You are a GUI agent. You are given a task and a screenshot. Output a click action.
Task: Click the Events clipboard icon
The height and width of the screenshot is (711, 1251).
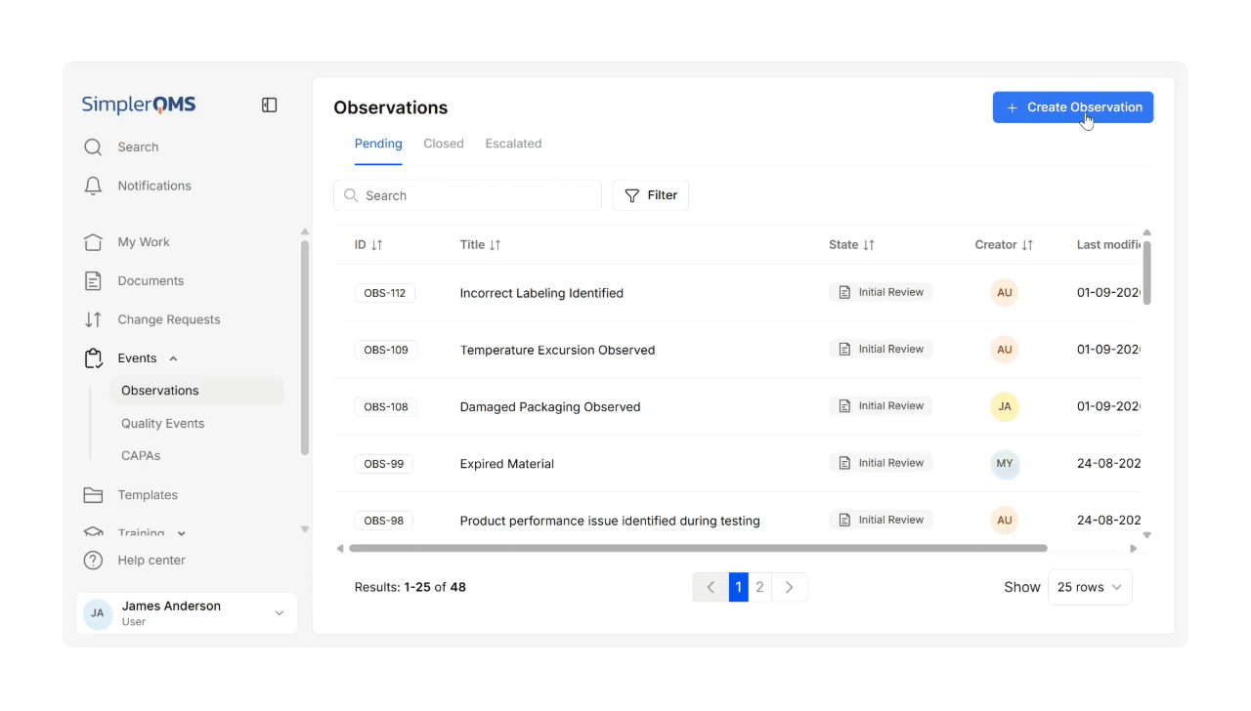click(x=93, y=358)
